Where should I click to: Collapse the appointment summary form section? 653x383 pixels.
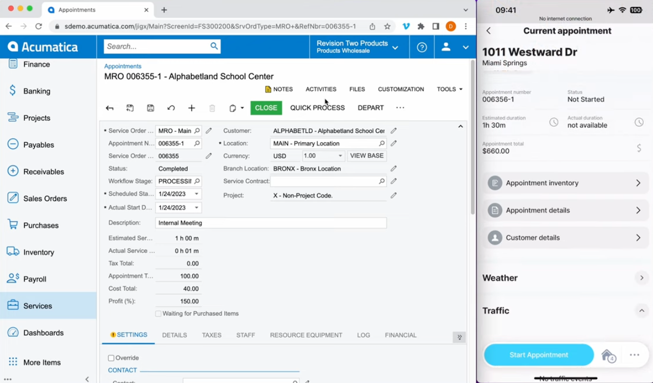pyautogui.click(x=461, y=127)
